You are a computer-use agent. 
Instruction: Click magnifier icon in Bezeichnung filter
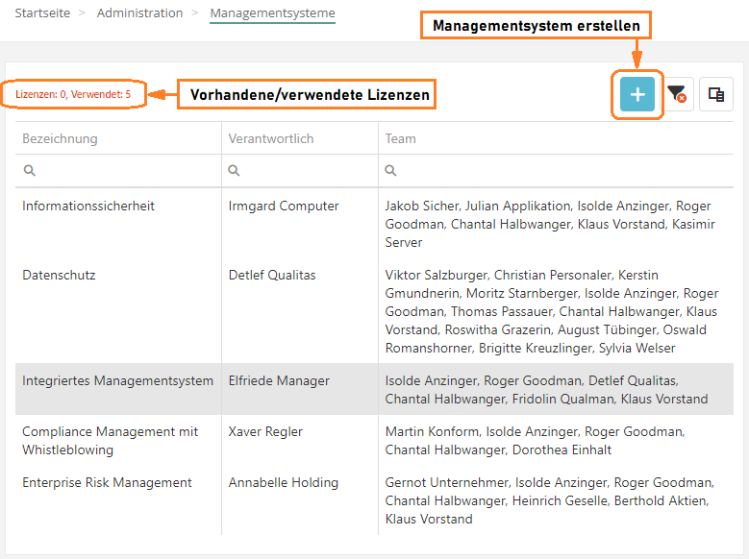pyautogui.click(x=30, y=170)
